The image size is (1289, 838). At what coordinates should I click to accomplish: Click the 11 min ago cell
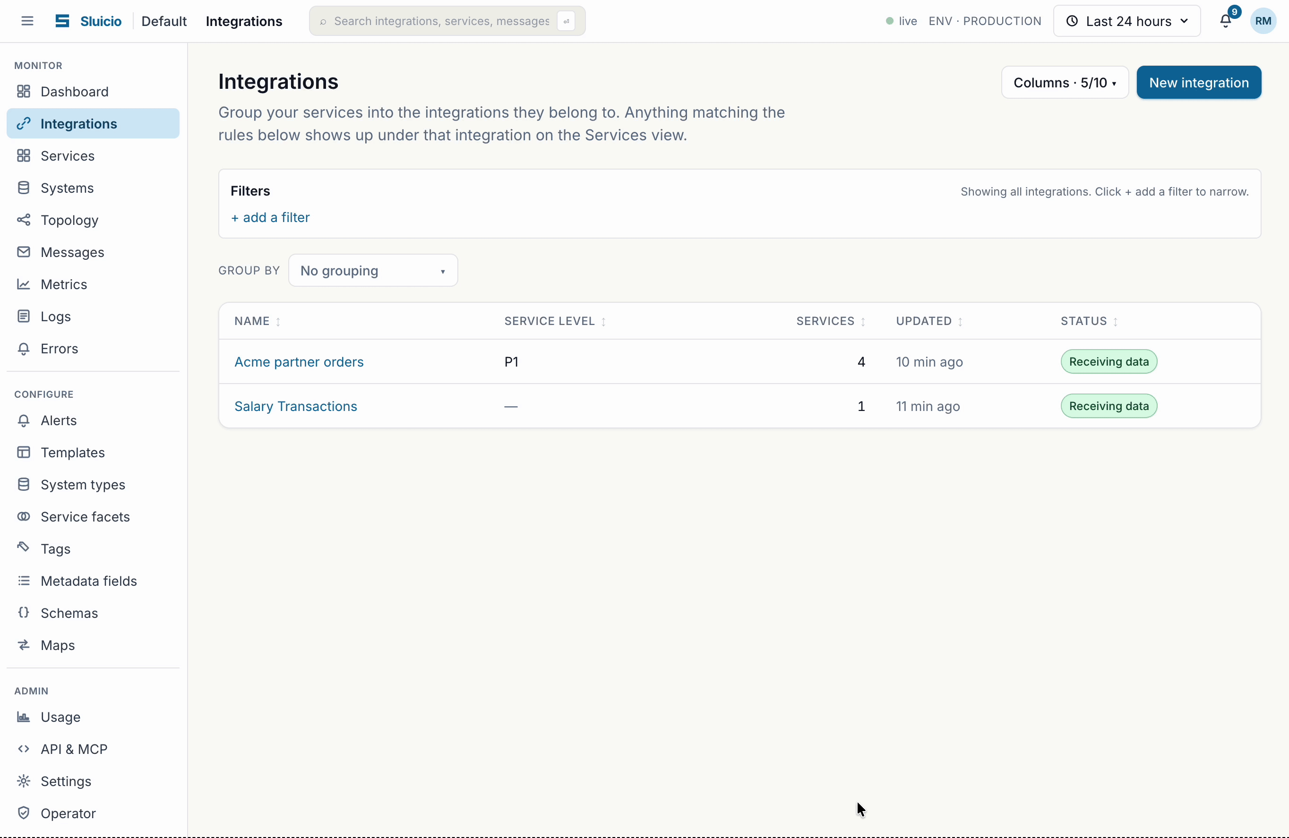tap(928, 406)
